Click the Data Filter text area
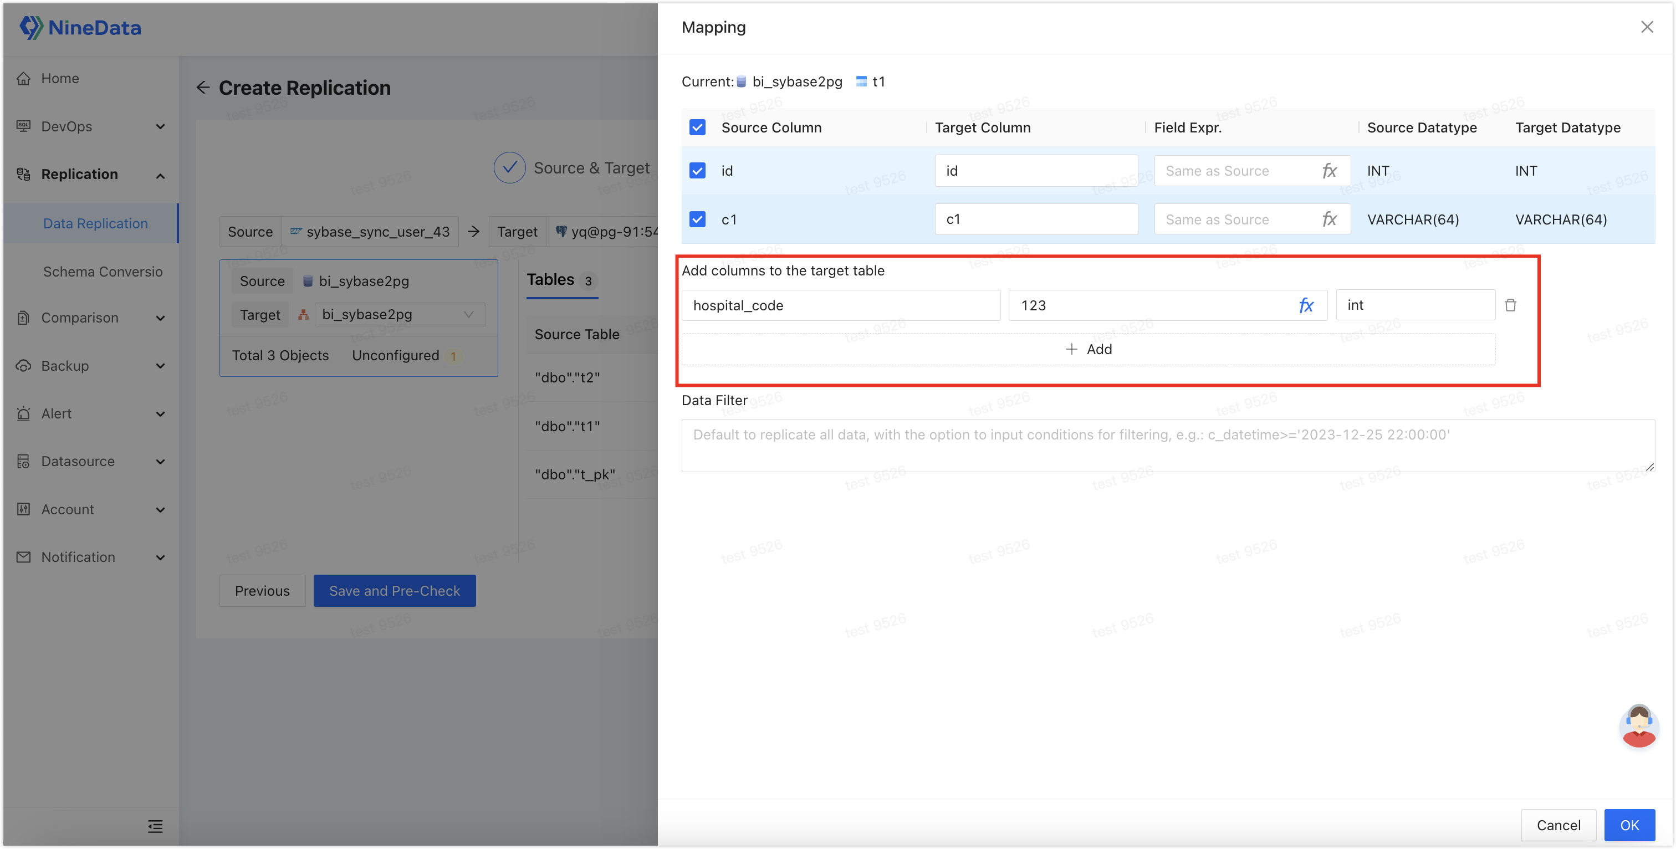This screenshot has width=1676, height=849. tap(1168, 445)
